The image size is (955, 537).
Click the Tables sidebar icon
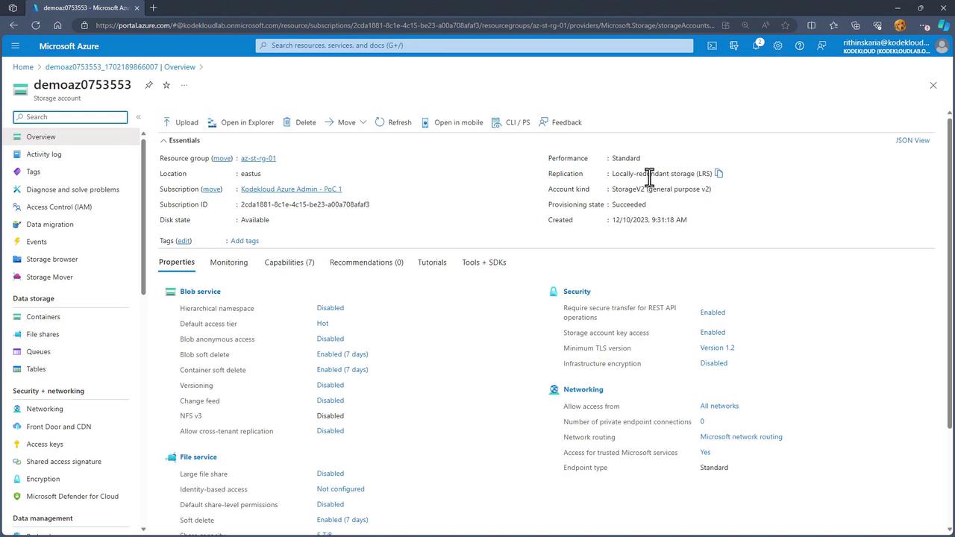click(17, 369)
